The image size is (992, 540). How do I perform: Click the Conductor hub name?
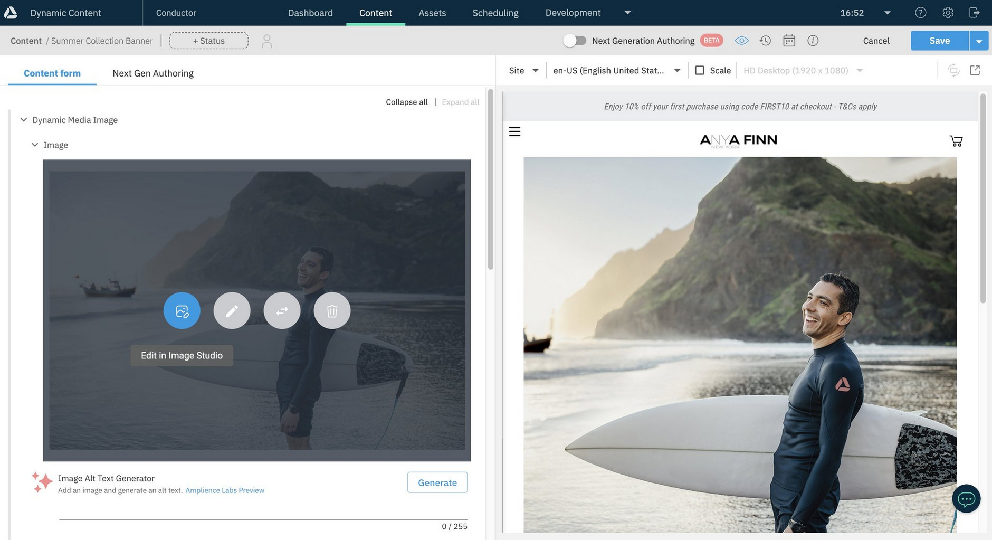pos(176,13)
